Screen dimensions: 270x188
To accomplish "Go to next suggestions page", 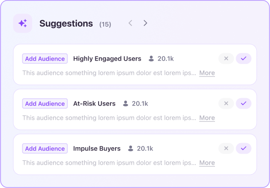I will pyautogui.click(x=145, y=23).
